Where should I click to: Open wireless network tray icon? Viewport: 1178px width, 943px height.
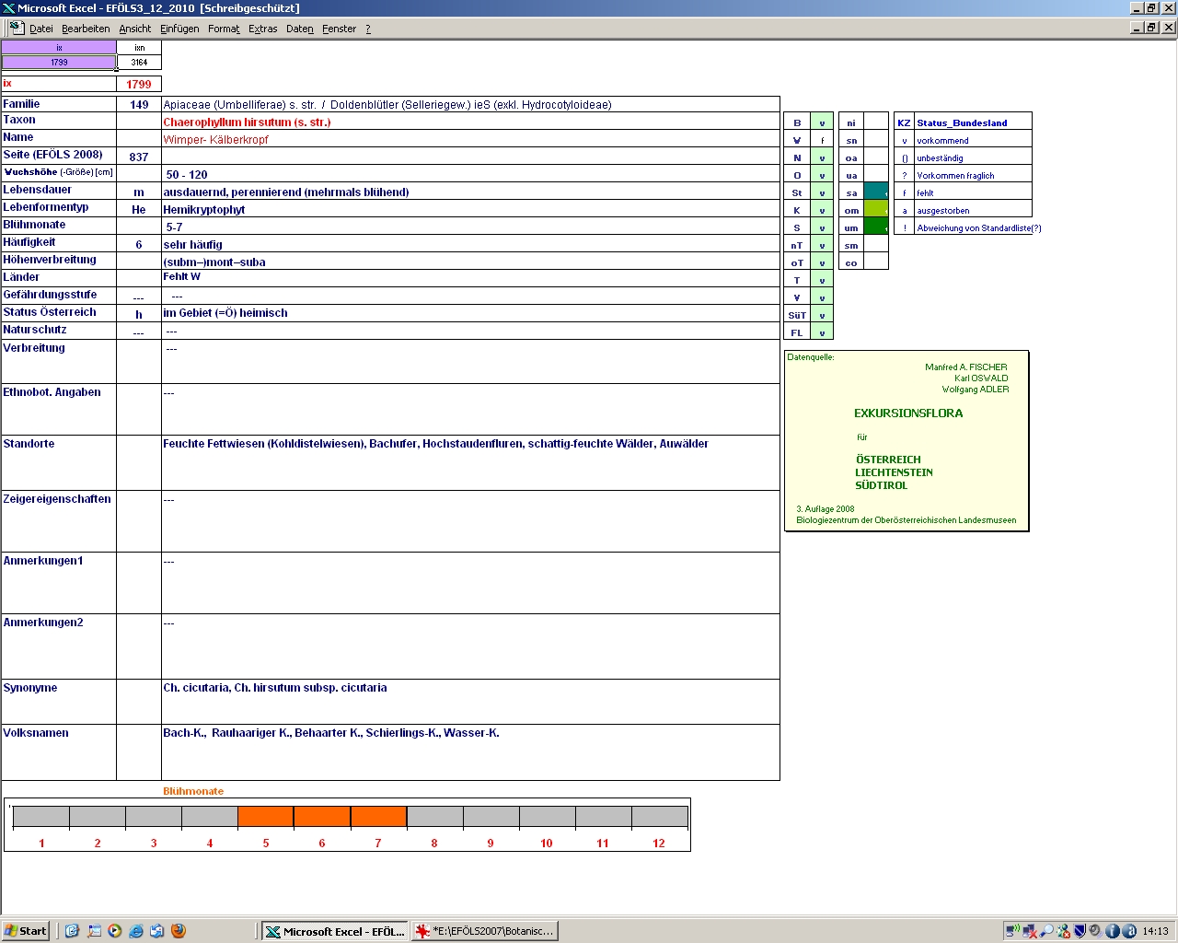click(1013, 931)
